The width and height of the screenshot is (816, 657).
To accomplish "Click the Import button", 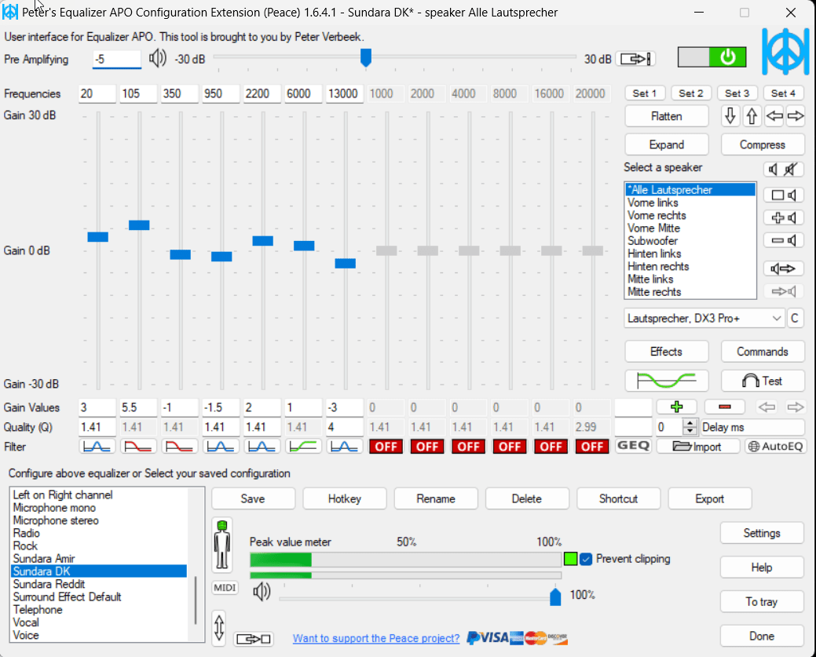I will [x=698, y=447].
